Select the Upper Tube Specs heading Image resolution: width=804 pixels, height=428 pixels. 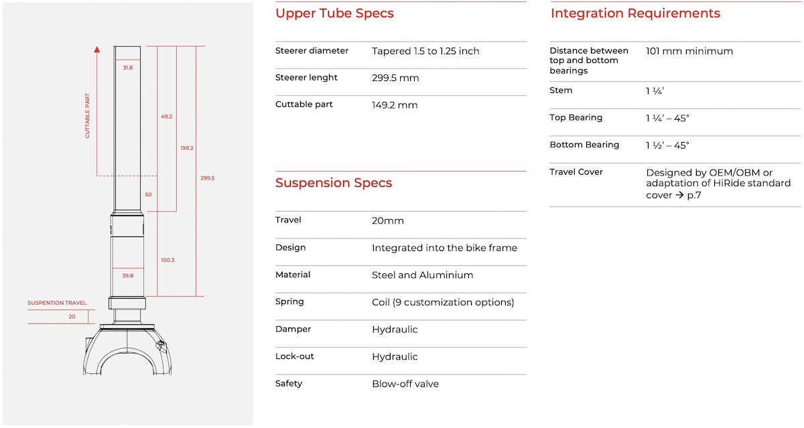point(334,13)
